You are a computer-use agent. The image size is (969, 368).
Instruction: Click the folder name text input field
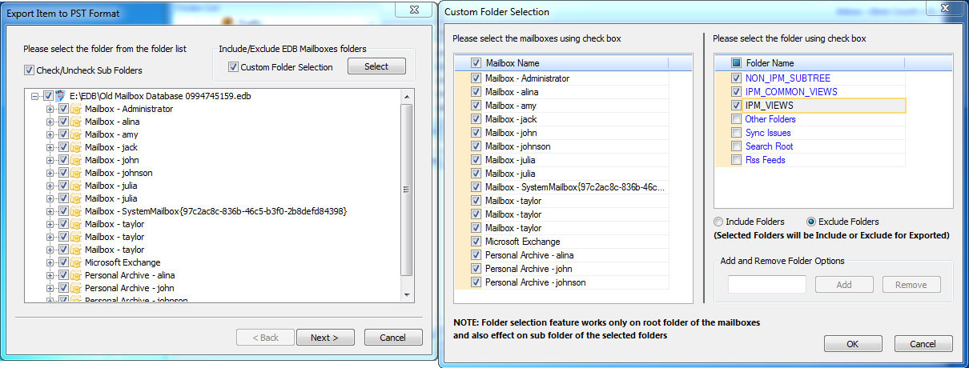(x=766, y=285)
